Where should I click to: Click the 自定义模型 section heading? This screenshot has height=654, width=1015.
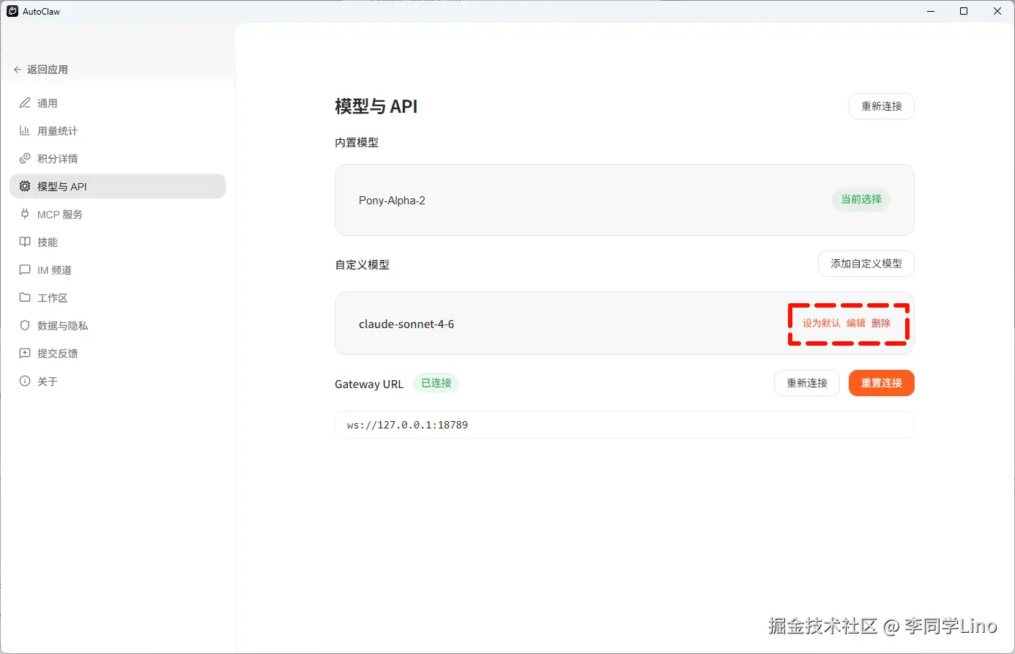362,264
